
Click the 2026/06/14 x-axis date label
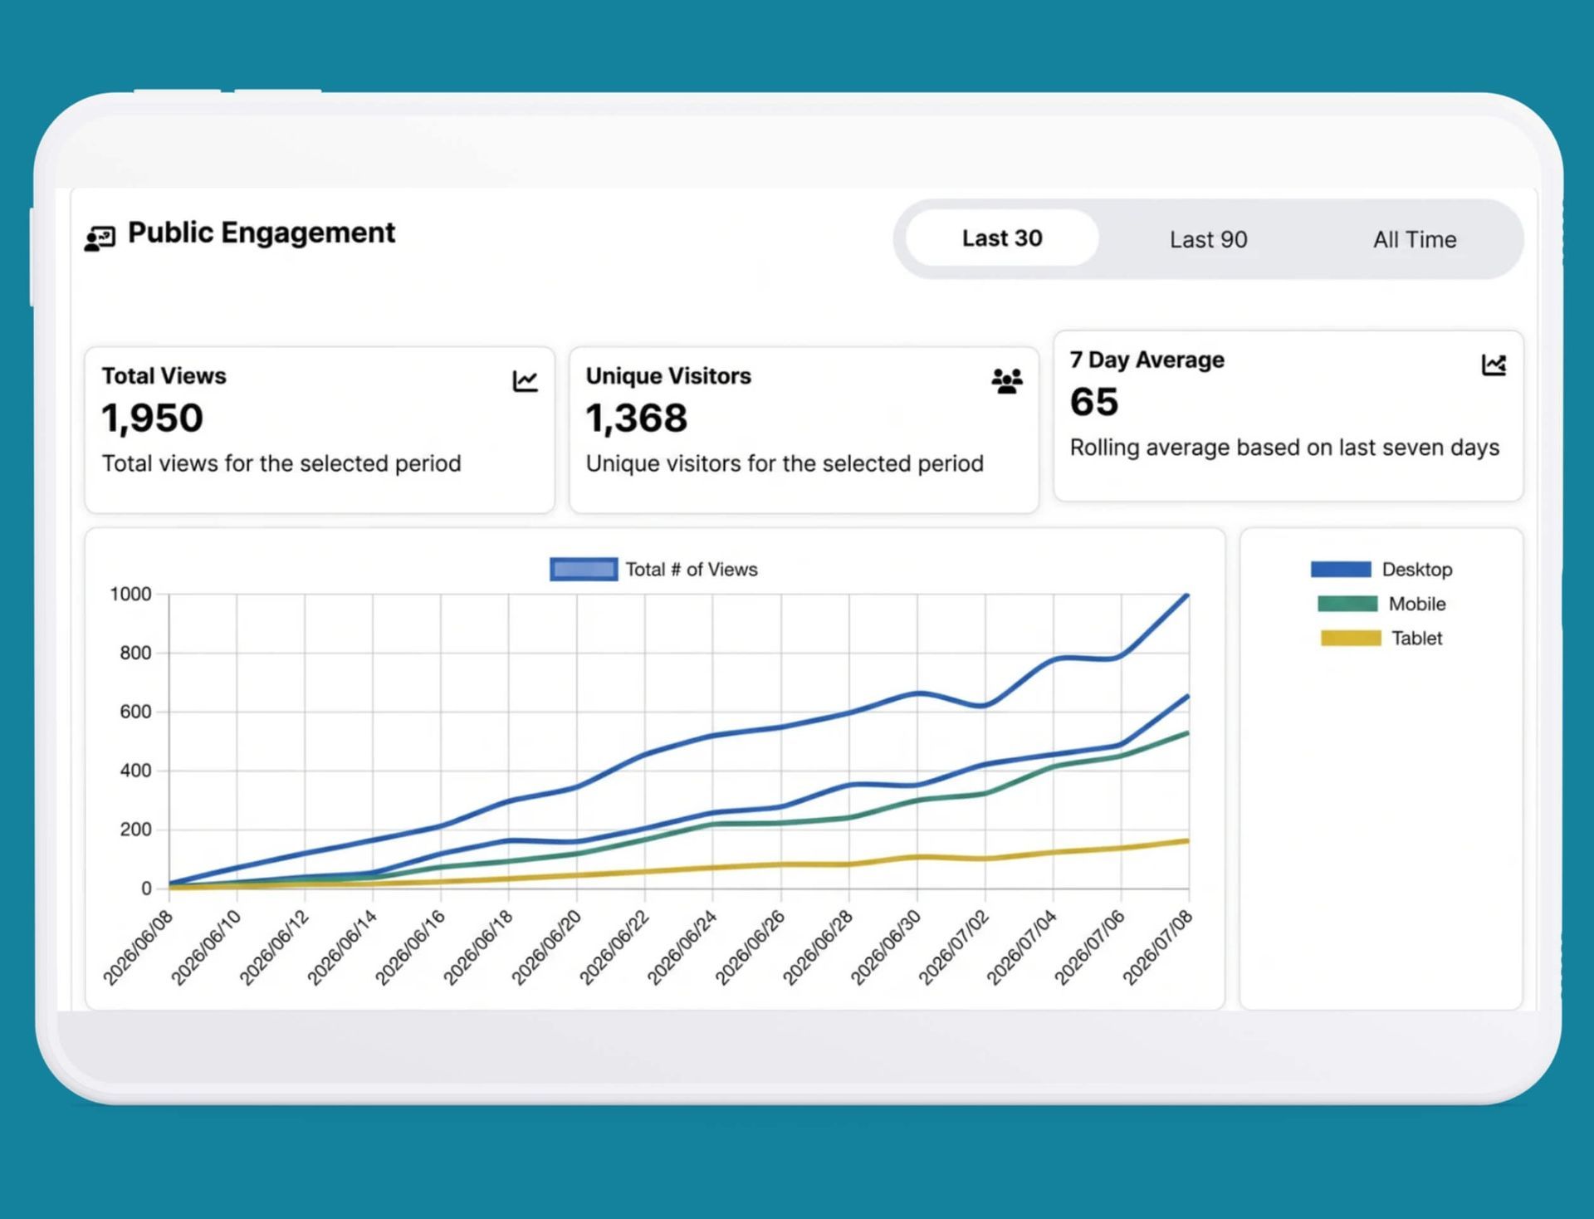[x=342, y=947]
